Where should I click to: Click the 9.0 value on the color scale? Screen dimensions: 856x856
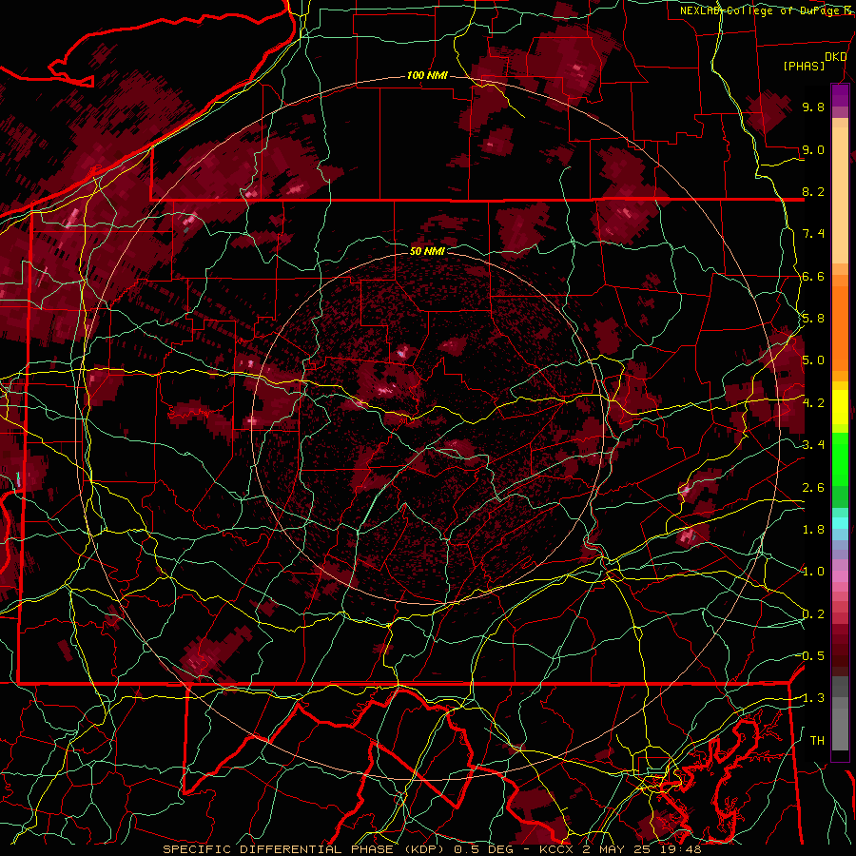(813, 149)
